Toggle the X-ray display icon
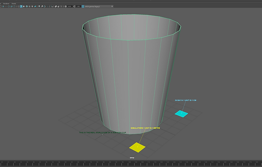 click(56, 6)
